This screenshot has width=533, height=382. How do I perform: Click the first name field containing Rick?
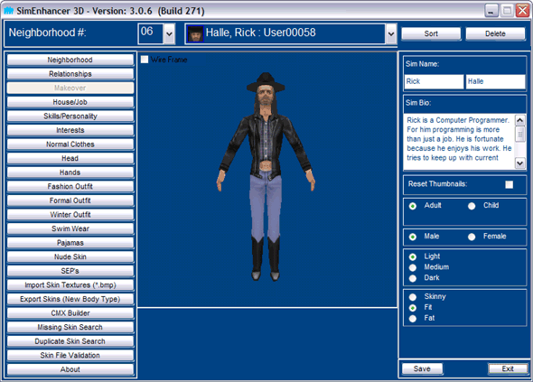tap(434, 81)
